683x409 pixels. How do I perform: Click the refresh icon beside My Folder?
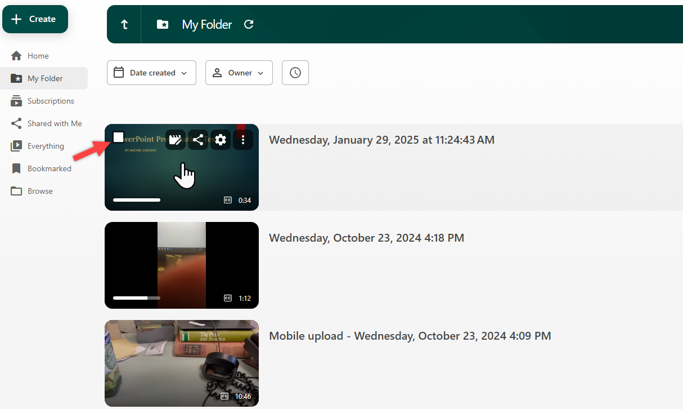coord(249,24)
